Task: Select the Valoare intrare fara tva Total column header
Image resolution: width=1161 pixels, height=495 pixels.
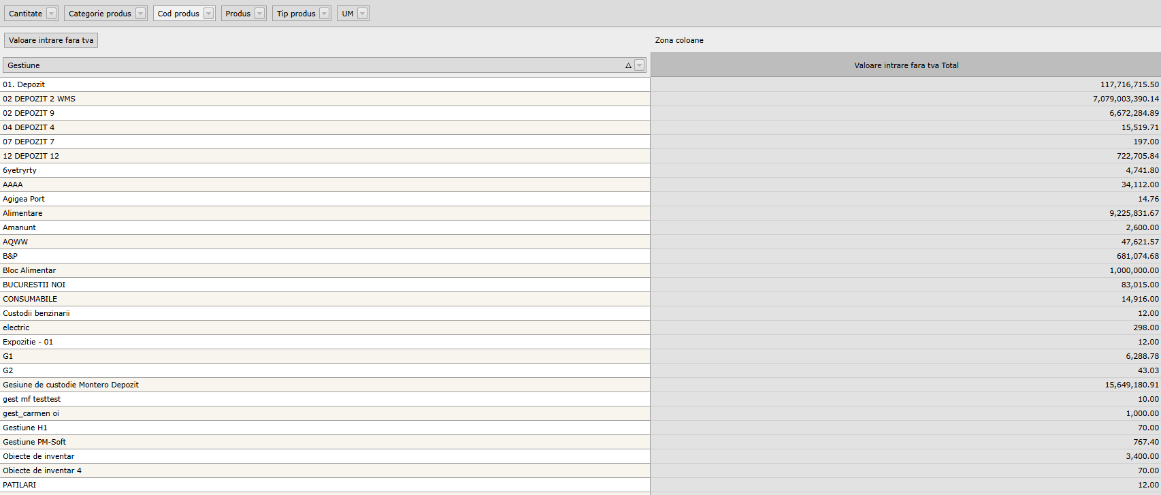Action: point(906,65)
